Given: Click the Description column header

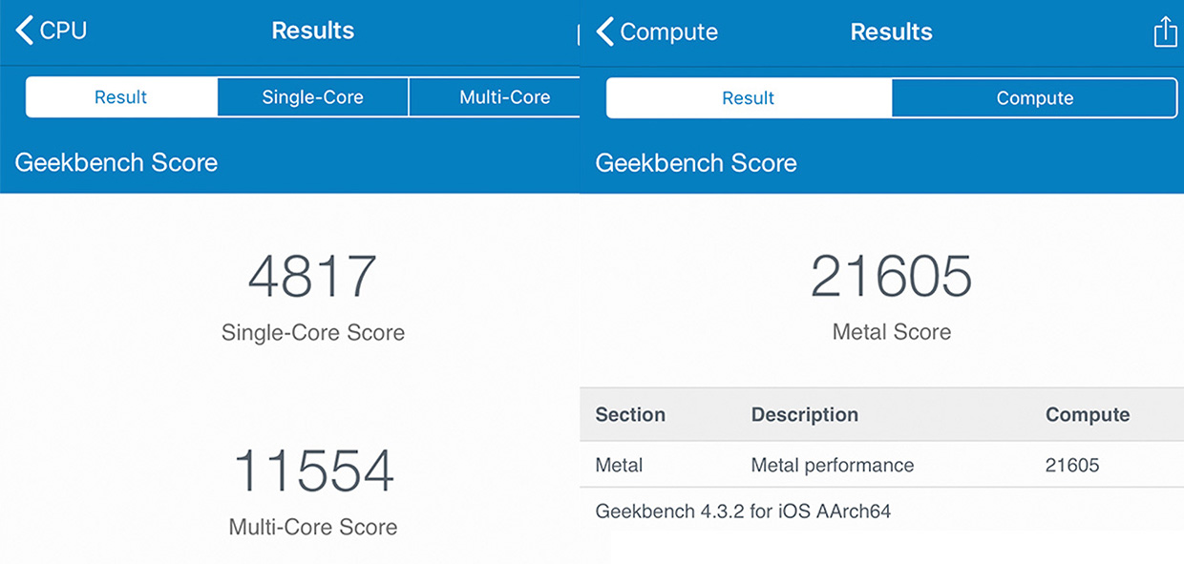Looking at the screenshot, I should click(x=805, y=415).
